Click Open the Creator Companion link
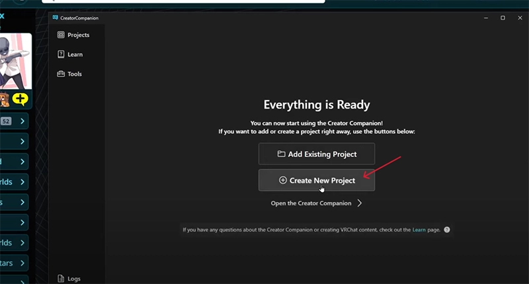Viewport: 529px width, 284px height. pos(311,203)
